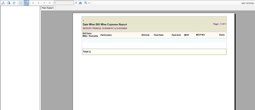This screenshot has width=255, height=110.
Task: Select the Main Report tab
Action: click(x=48, y=8)
